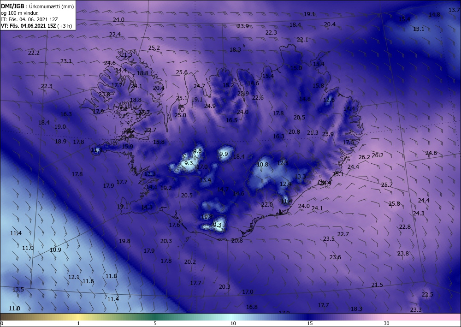Click the map value '16.5'
This screenshot has width=461, height=327.
[x=232, y=120]
